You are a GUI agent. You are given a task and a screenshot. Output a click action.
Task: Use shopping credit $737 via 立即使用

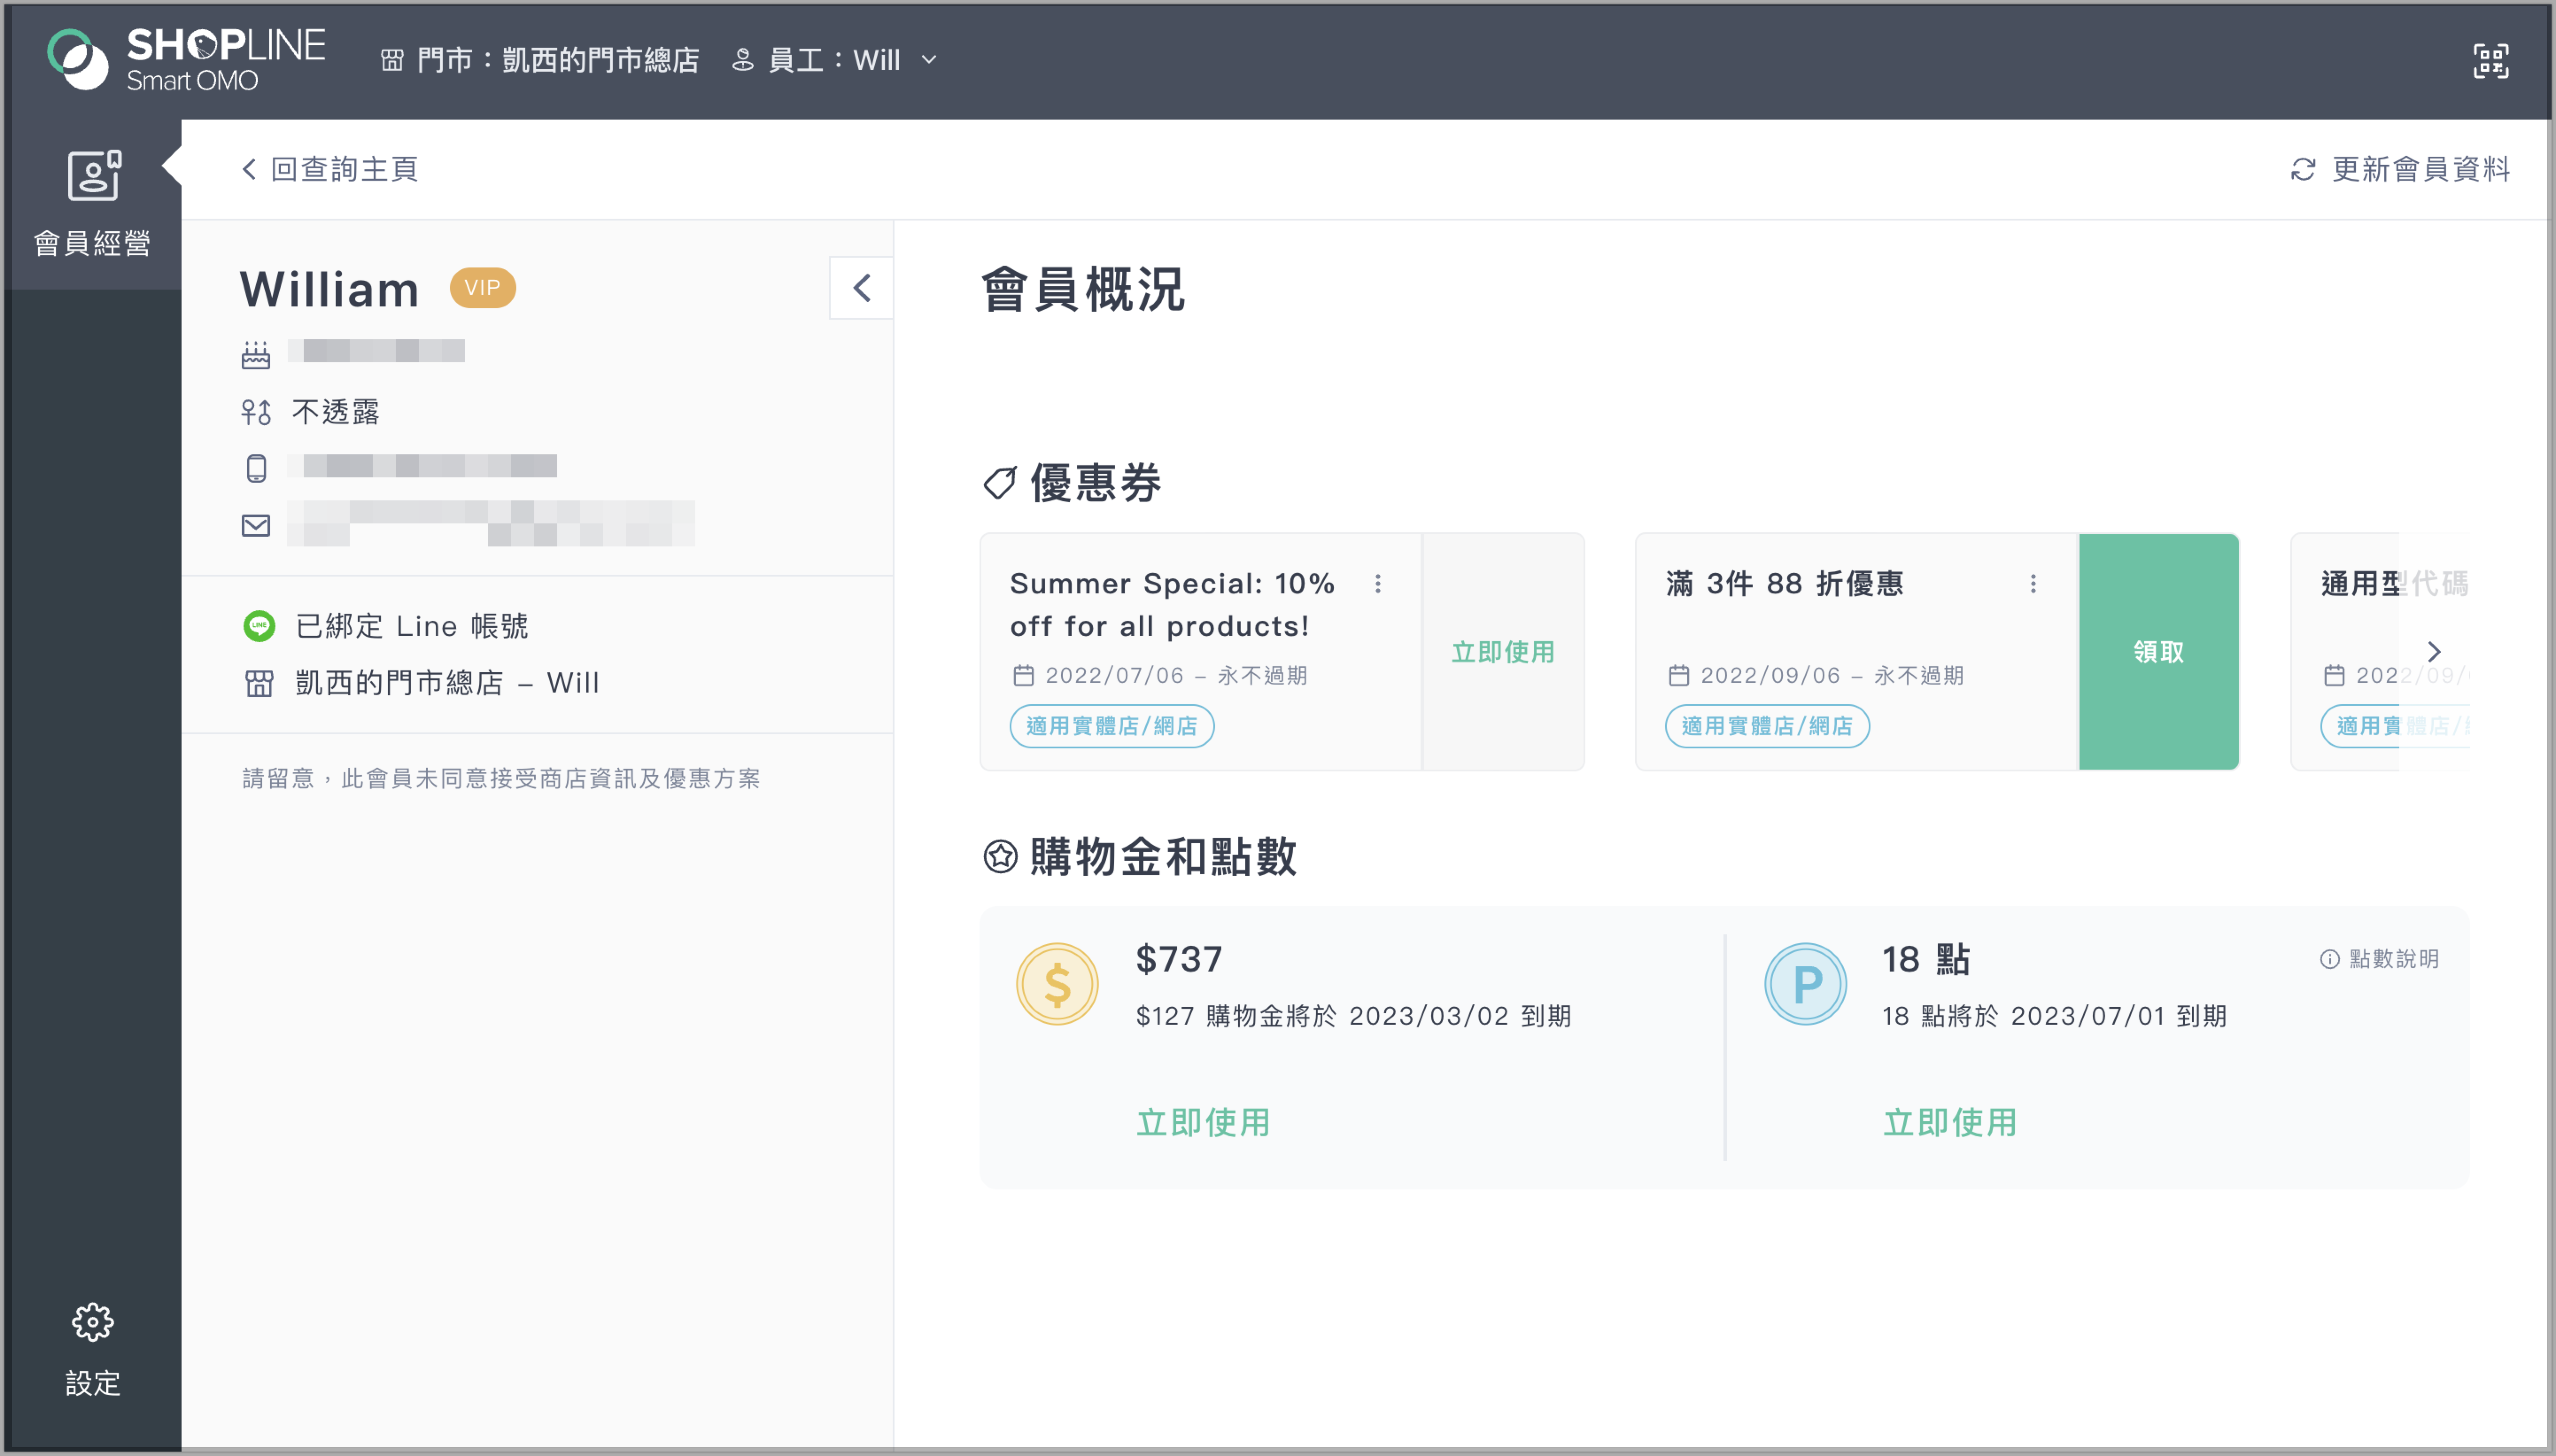(x=1203, y=1122)
